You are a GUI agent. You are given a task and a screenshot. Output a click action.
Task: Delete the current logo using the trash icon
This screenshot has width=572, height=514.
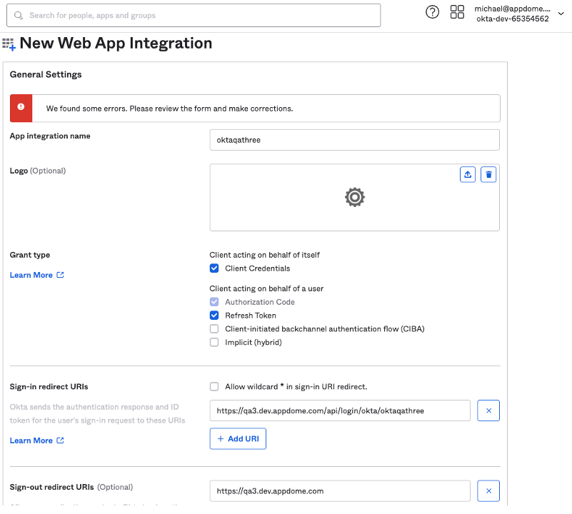pyautogui.click(x=488, y=173)
